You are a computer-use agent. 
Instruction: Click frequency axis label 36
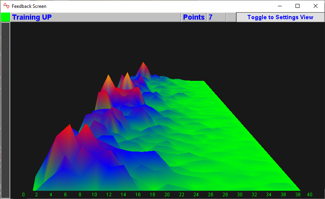tap(283, 195)
